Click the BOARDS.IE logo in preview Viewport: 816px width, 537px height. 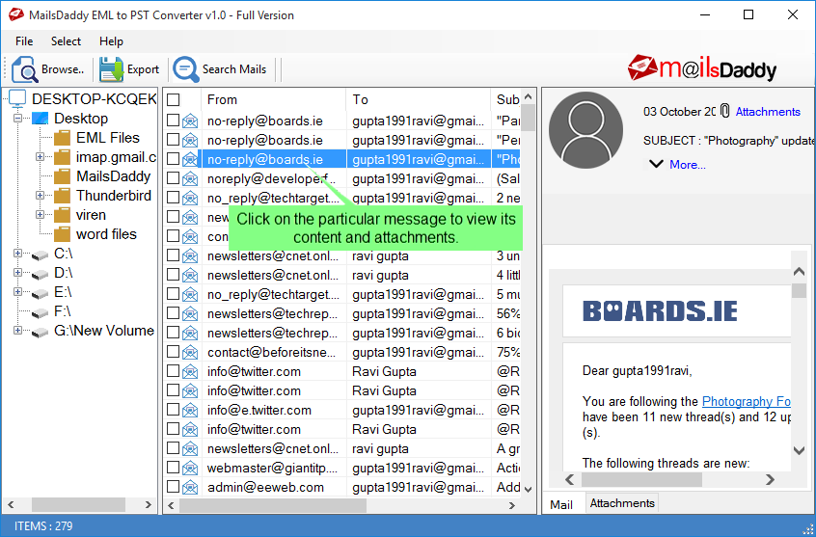tap(660, 311)
